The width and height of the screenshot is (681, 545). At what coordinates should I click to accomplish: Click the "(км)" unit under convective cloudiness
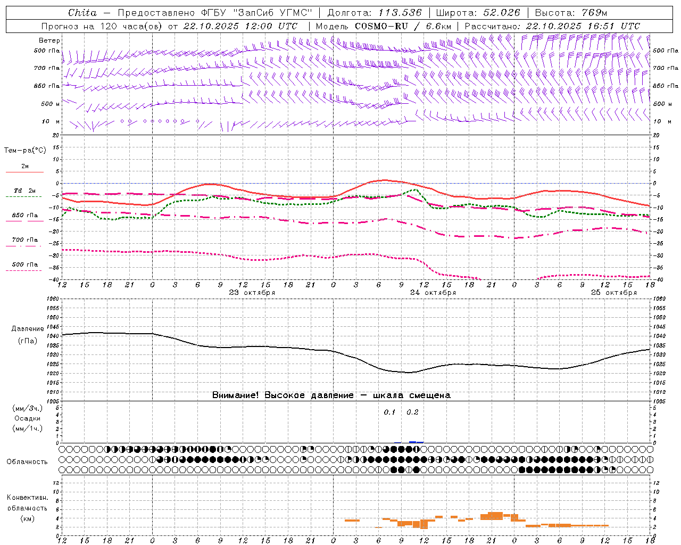[28, 518]
